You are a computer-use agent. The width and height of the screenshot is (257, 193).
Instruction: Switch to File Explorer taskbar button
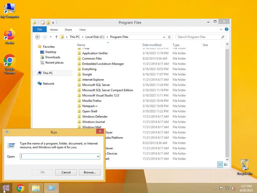(x=36, y=188)
